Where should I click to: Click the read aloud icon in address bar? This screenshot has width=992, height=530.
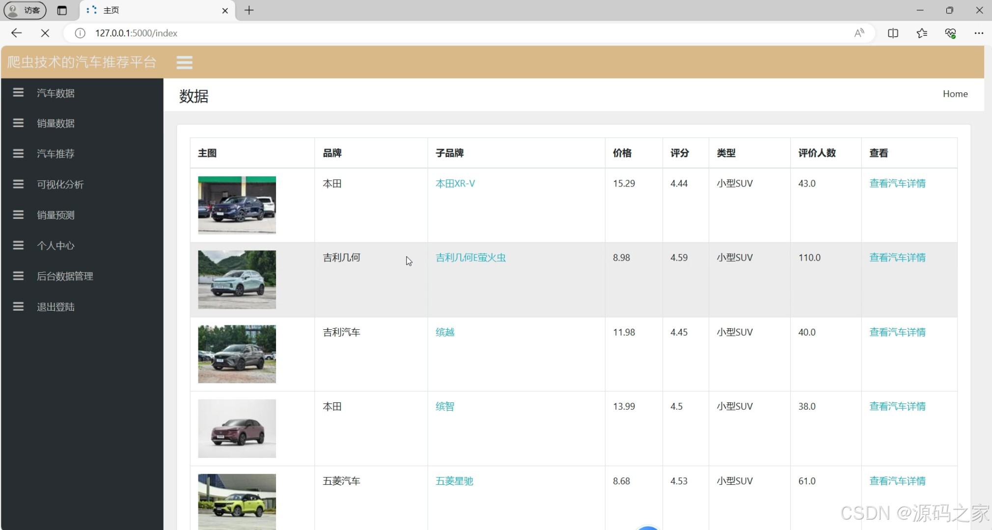click(x=859, y=33)
